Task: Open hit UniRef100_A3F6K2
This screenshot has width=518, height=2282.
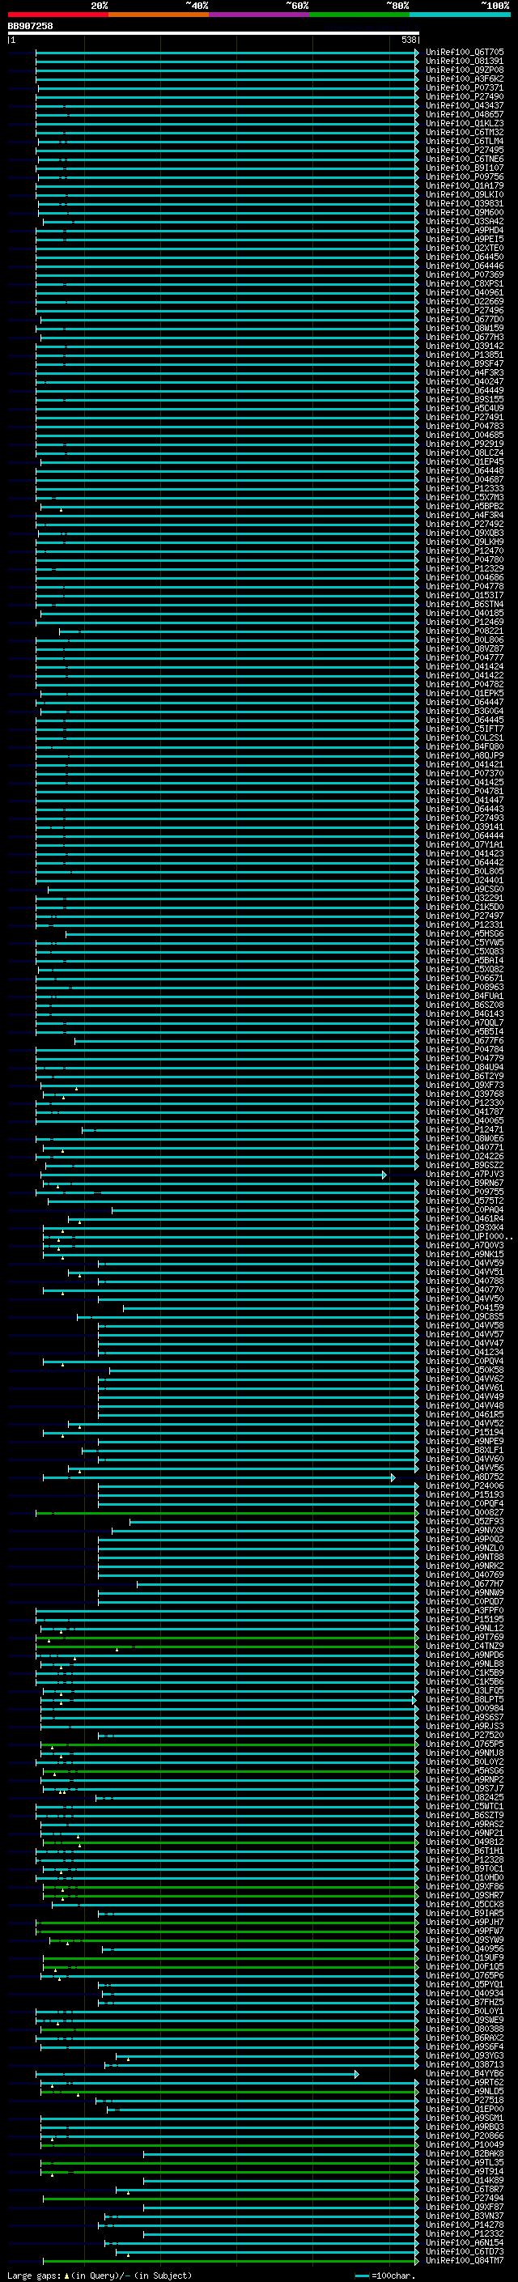Action: pyautogui.click(x=464, y=79)
